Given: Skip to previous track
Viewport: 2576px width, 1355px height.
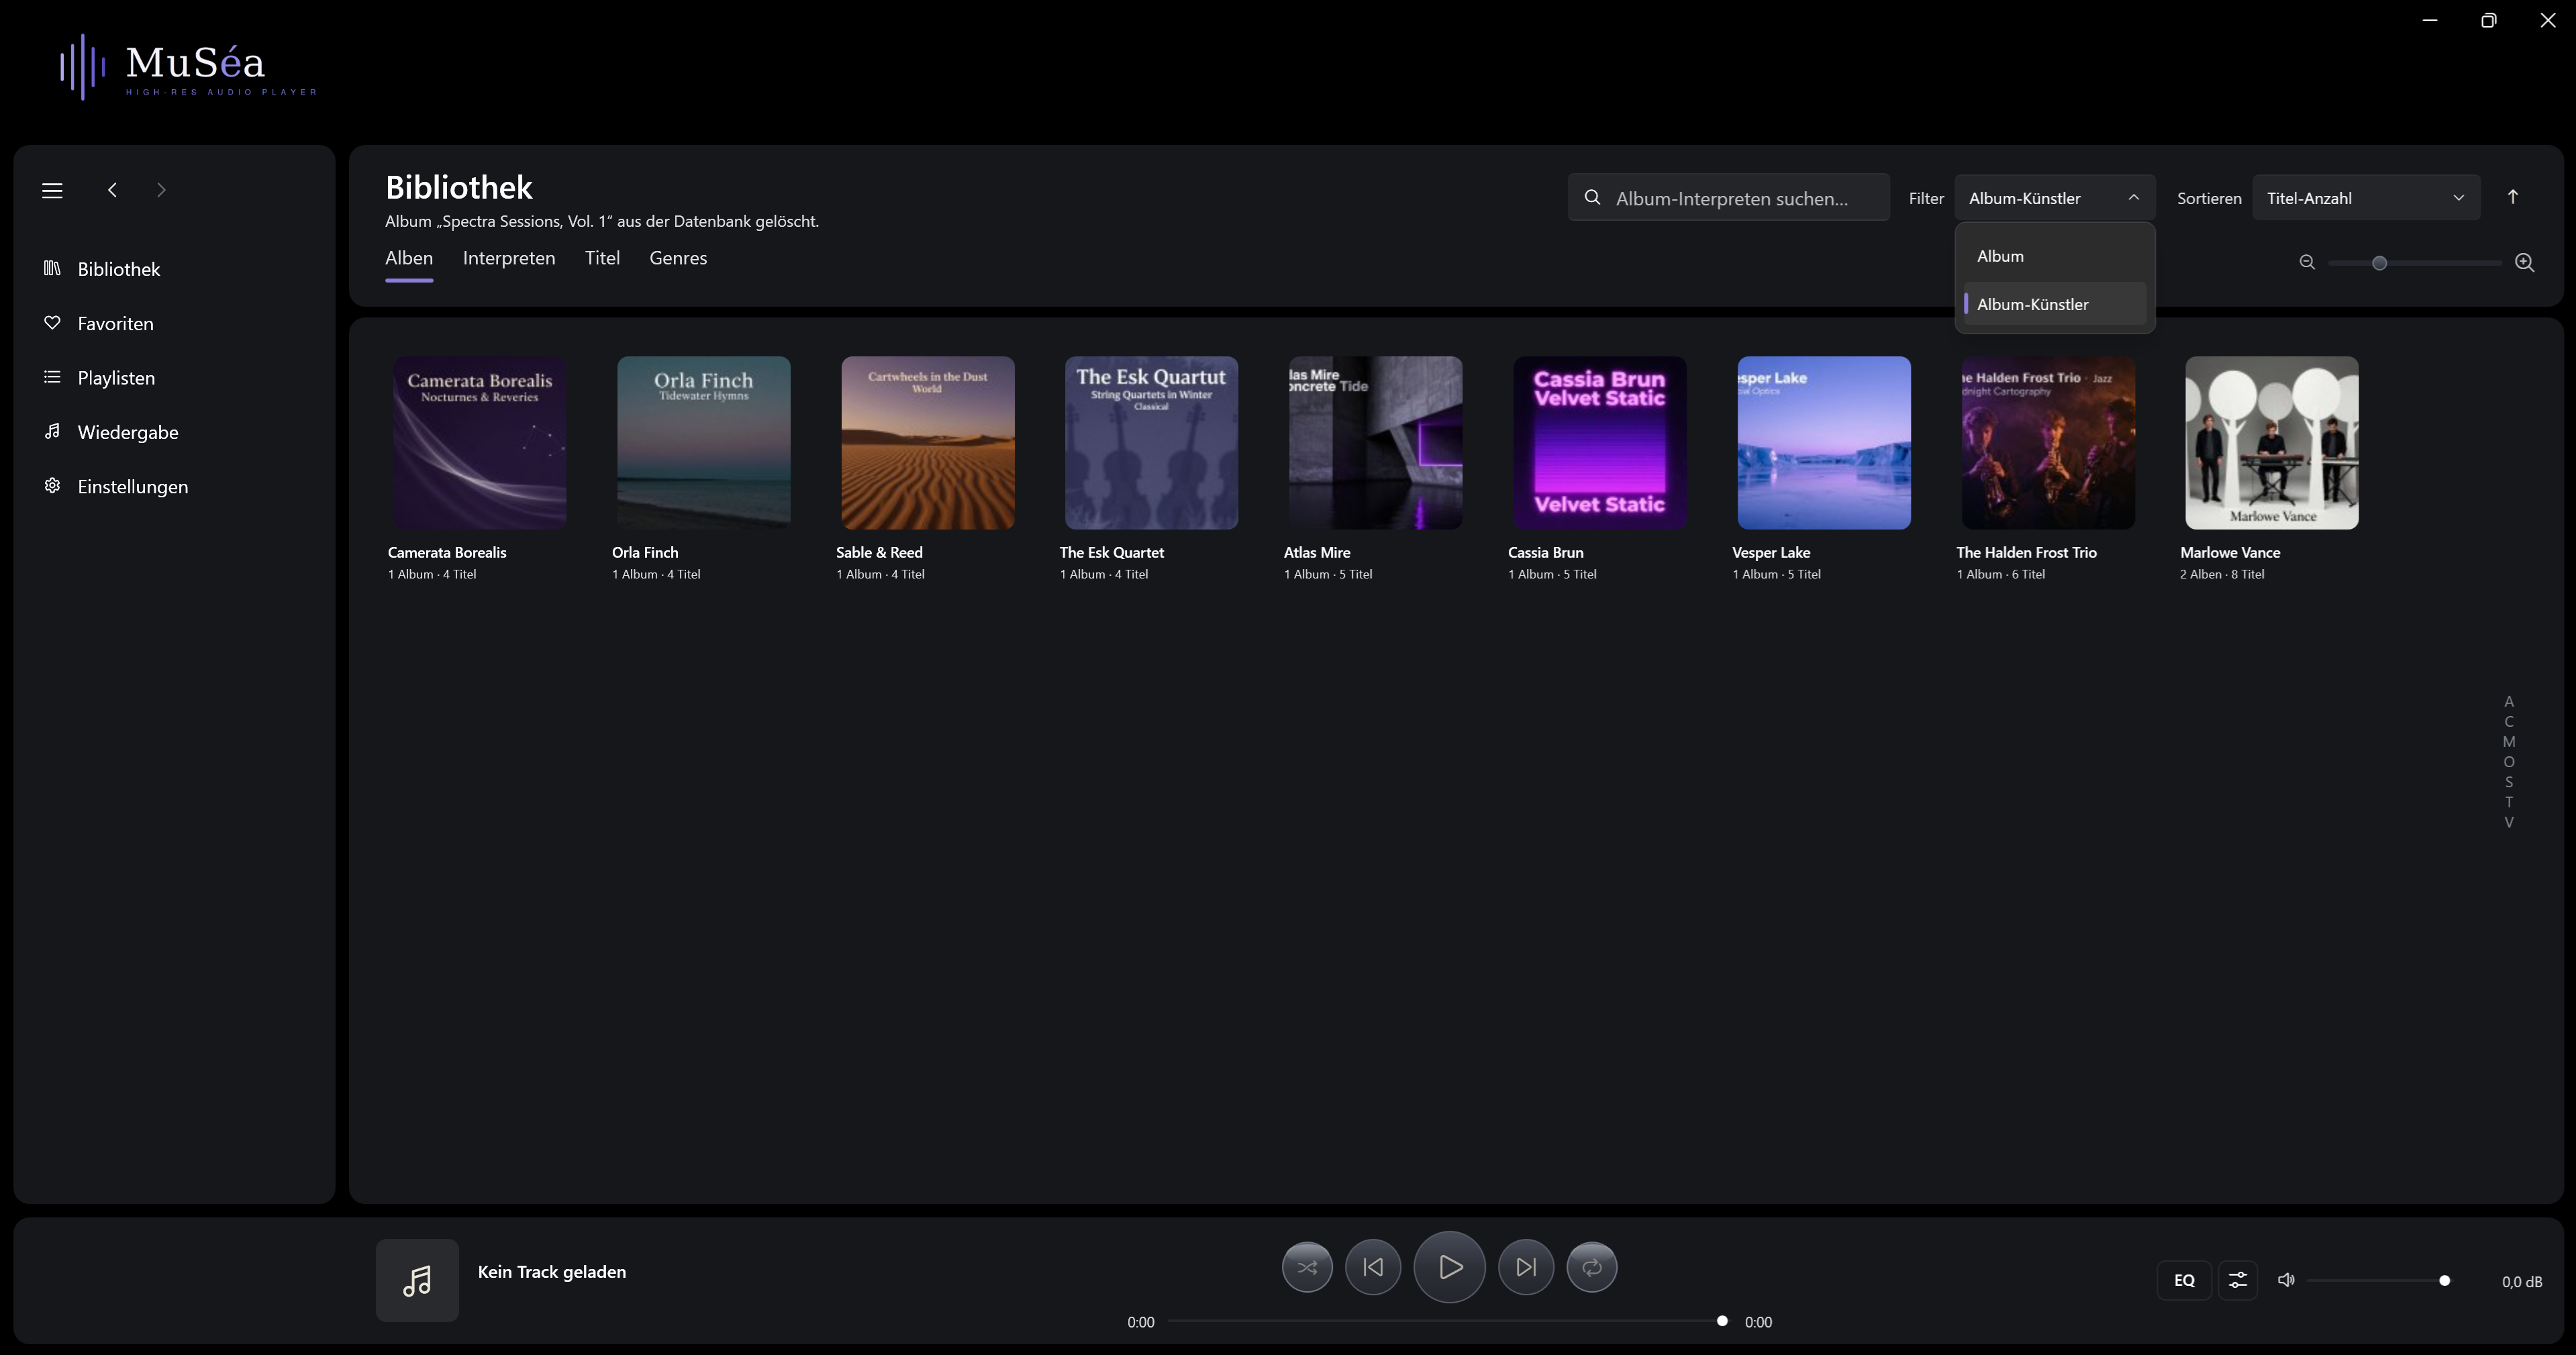Looking at the screenshot, I should pos(1373,1267).
